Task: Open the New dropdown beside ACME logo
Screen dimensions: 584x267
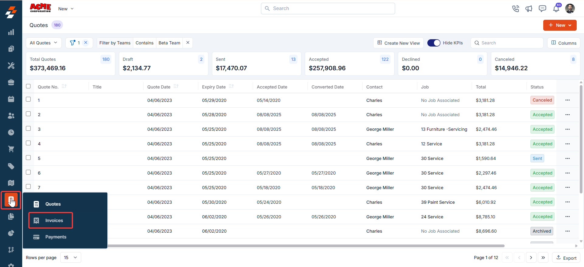Action: point(66,9)
